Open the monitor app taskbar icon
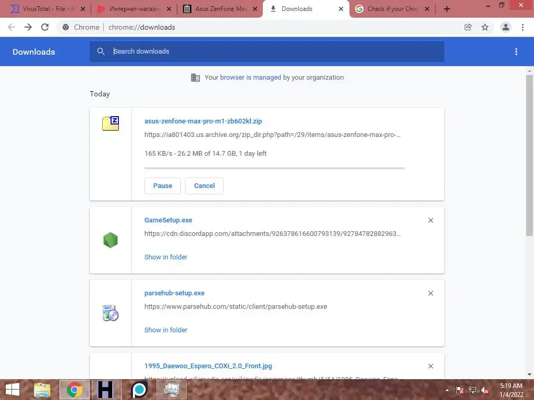 172,390
